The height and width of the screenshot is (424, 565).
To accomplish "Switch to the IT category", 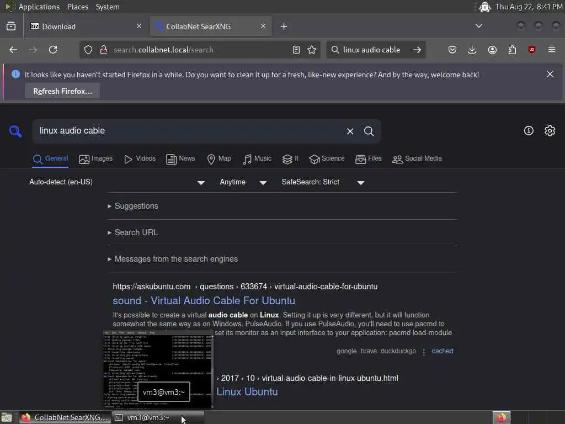I will pyautogui.click(x=290, y=158).
